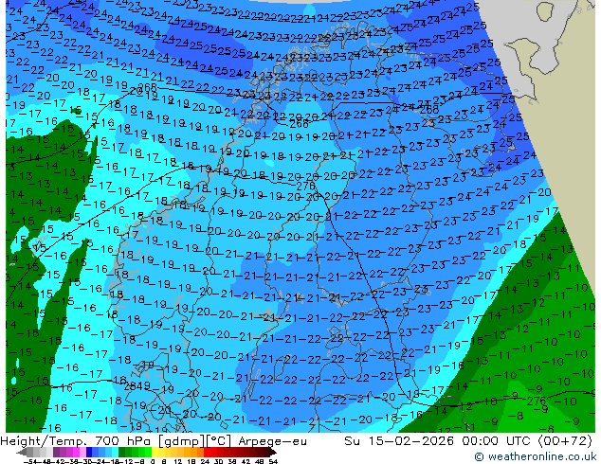This screenshot has width=601, height=464.
Task: Click the '276' contour label at bottom right
Action: click(x=537, y=401)
